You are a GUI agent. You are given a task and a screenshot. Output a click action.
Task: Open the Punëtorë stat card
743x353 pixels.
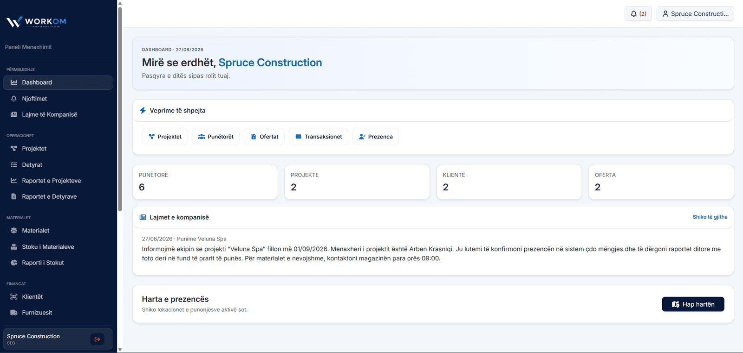coord(205,182)
